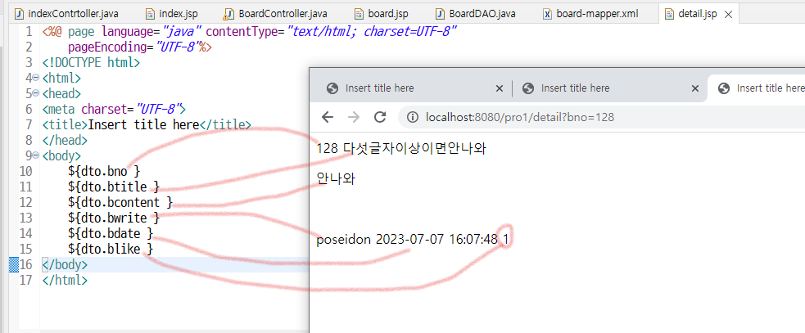
Task: Open the board.jsp editor tab
Action: [x=382, y=13]
